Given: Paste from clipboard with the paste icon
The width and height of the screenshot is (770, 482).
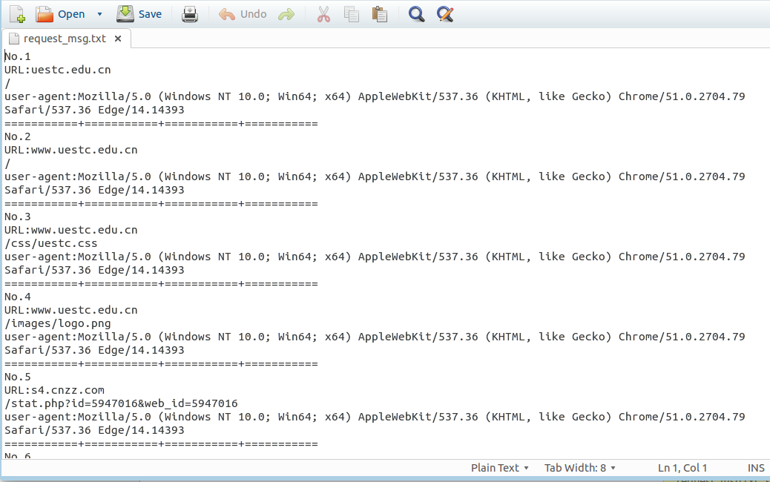Looking at the screenshot, I should coord(380,14).
